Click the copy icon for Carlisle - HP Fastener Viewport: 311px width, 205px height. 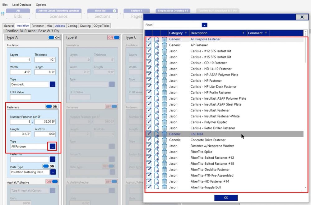pos(157,81)
